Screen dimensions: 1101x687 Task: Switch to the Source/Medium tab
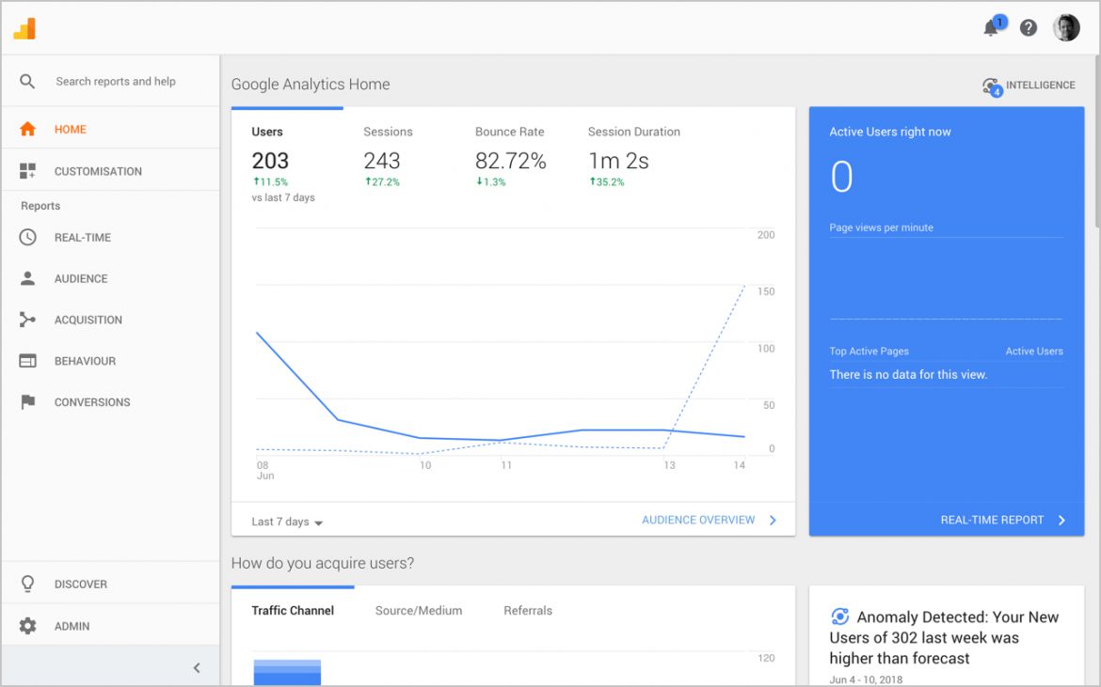point(419,611)
